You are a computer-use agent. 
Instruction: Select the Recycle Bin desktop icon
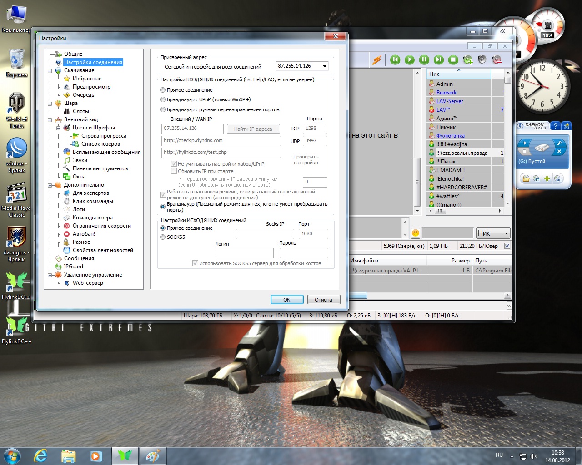coord(16,63)
